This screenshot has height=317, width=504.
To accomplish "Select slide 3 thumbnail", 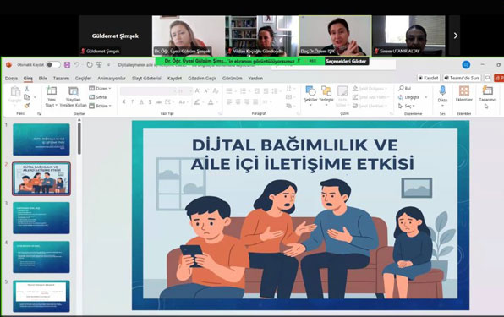I will (x=41, y=218).
